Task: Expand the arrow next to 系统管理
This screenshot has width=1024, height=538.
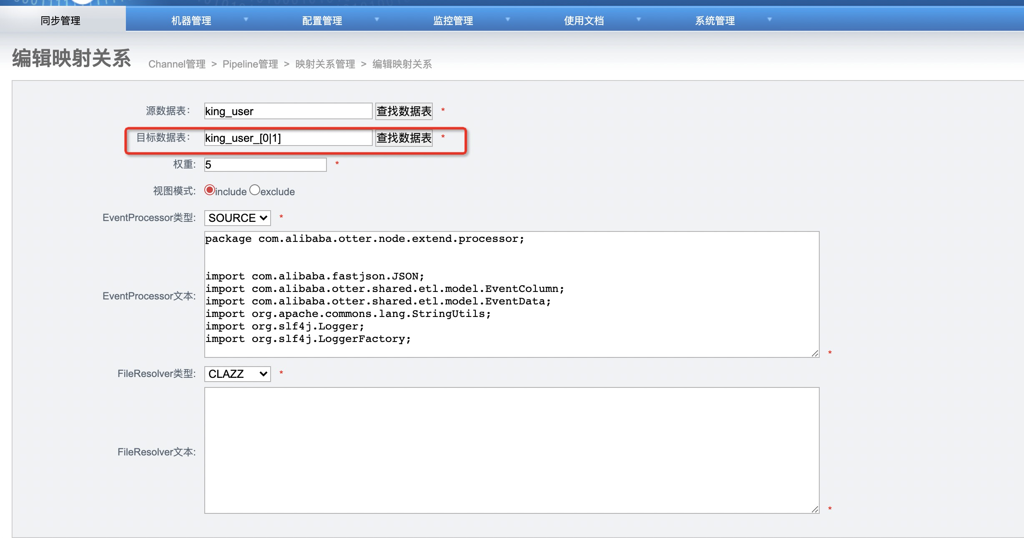Action: coord(769,19)
